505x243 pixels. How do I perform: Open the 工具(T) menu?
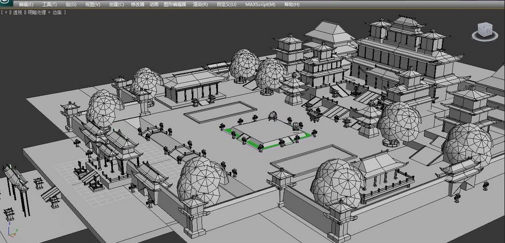pyautogui.click(x=50, y=4)
